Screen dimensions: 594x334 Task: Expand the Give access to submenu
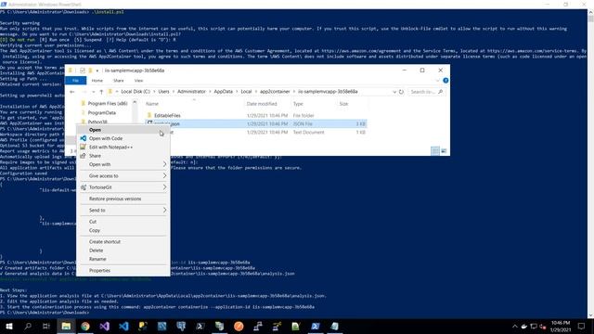click(x=123, y=176)
